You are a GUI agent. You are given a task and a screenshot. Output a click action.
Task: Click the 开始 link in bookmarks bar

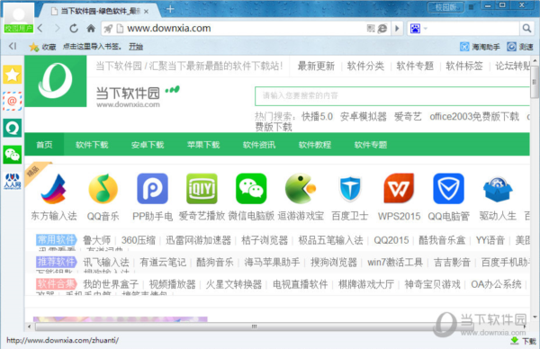136,47
